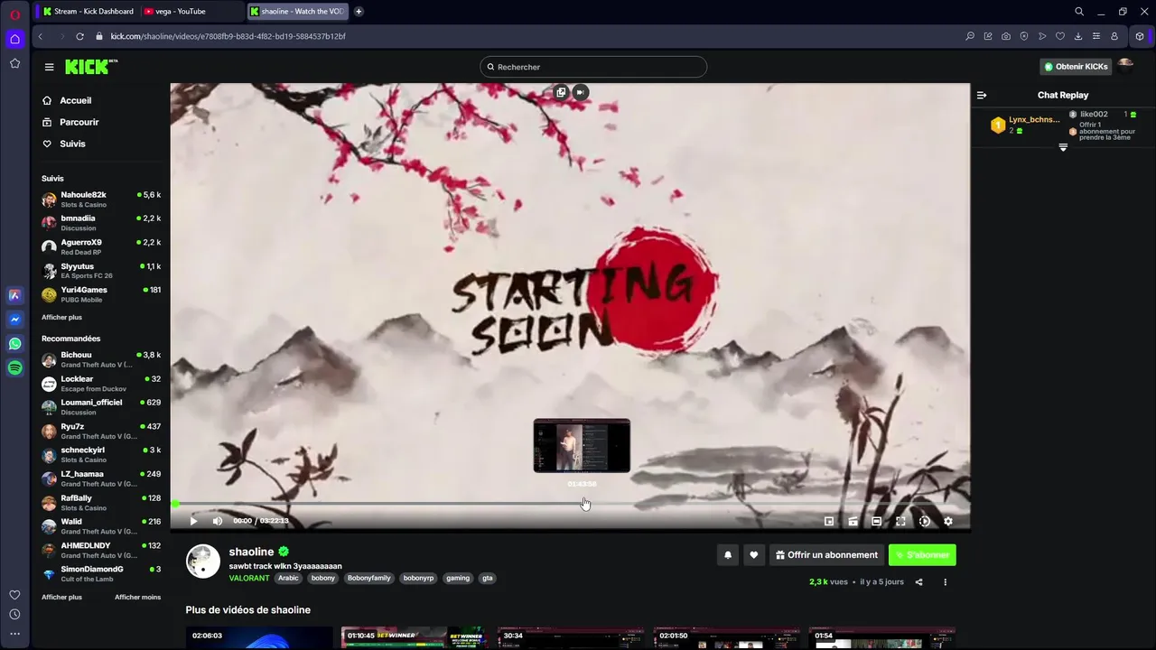Viewport: 1156px width, 650px height.
Task: Click the green S'abonner button
Action: click(922, 555)
